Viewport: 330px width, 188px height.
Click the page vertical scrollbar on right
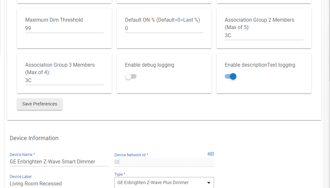(x=329, y=40)
